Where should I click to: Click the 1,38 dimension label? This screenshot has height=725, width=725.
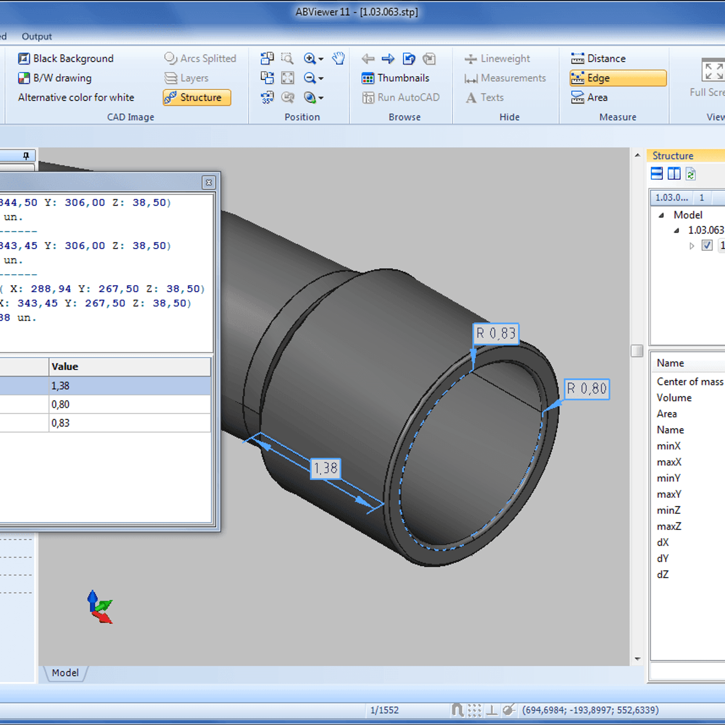click(x=326, y=468)
